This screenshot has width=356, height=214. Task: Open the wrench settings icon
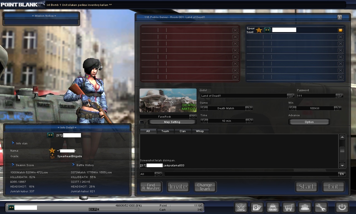click(x=321, y=207)
